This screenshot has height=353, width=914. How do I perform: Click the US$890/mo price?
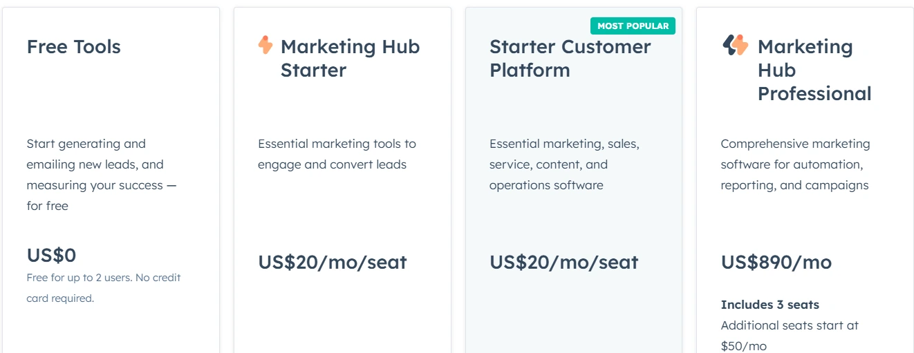(776, 263)
